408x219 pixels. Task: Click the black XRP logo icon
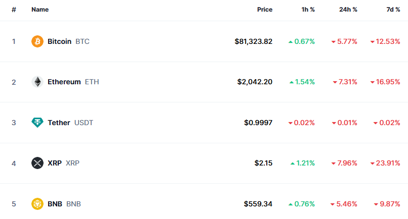[x=37, y=163]
